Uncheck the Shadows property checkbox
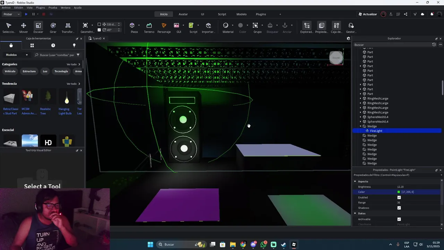Viewport: 444px width, 250px height. click(399, 208)
